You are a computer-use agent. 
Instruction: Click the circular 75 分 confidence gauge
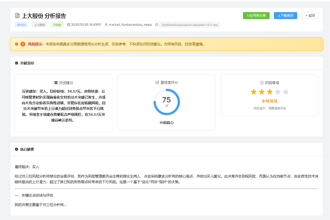pyautogui.click(x=166, y=102)
